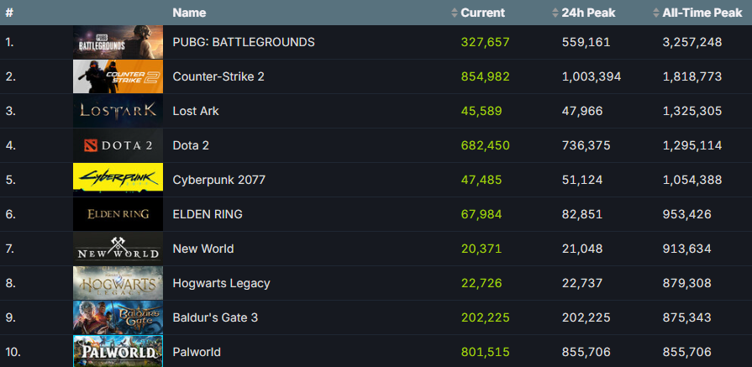Open the Dota 2 name link
Screen dimensions: 752x367
pos(191,145)
